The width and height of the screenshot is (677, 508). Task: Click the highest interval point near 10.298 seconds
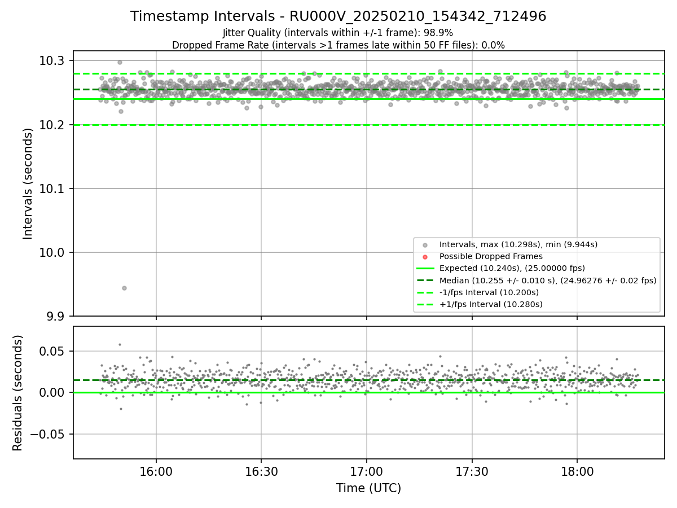[x=120, y=62]
